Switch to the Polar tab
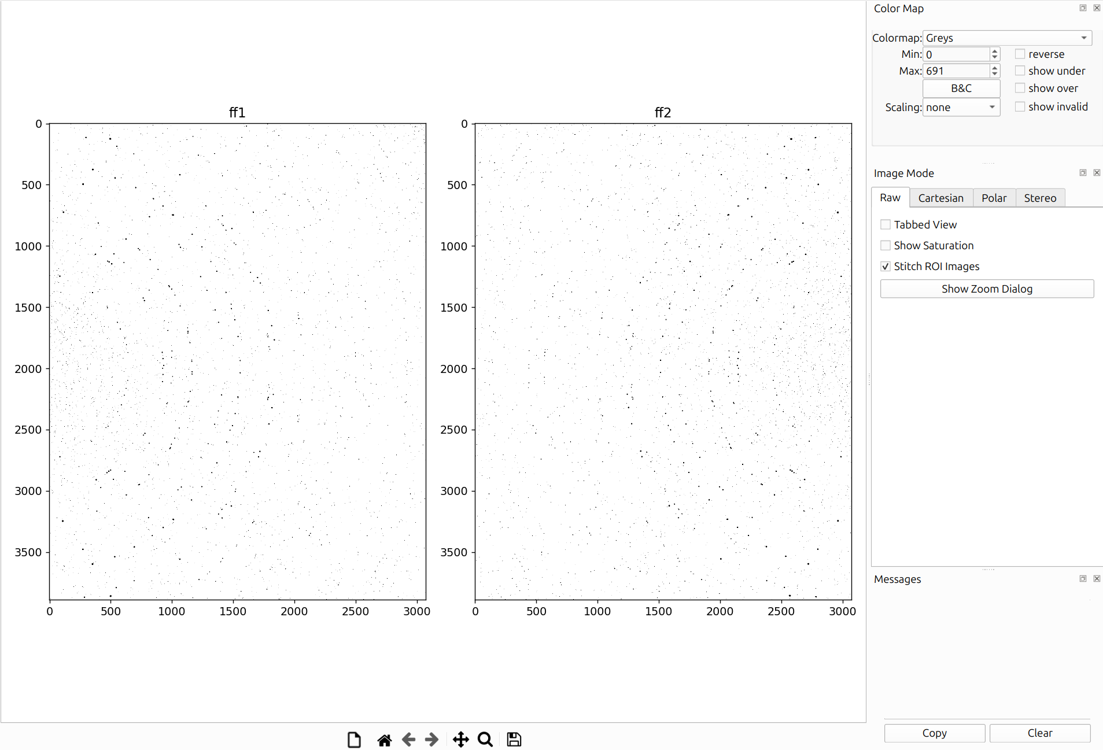The image size is (1103, 750). pyautogui.click(x=994, y=198)
